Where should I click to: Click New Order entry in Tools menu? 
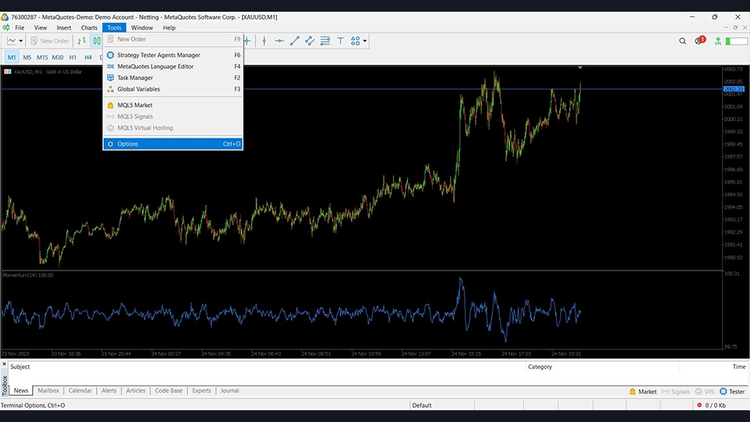tap(173, 40)
